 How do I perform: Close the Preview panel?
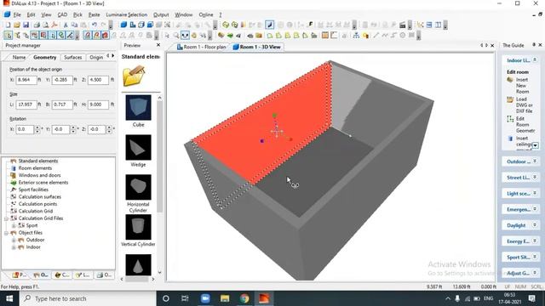point(158,45)
